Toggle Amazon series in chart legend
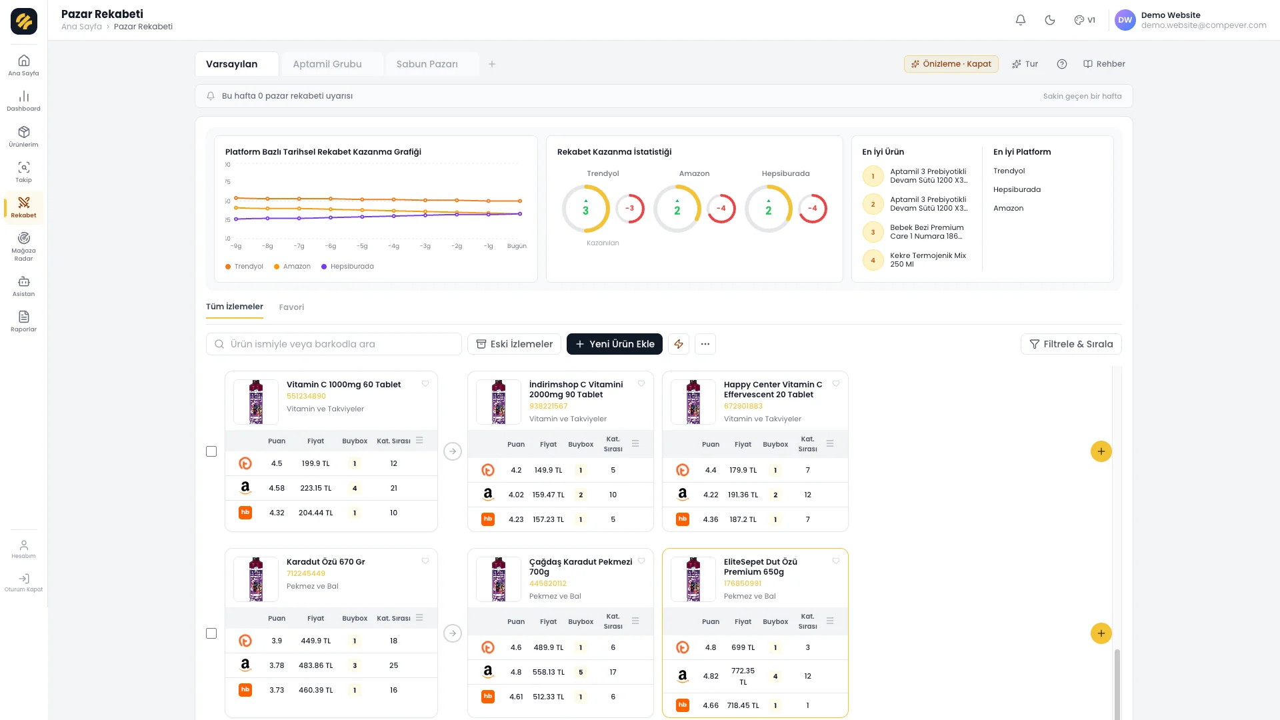Screen dimensions: 1280x720 (292, 267)
